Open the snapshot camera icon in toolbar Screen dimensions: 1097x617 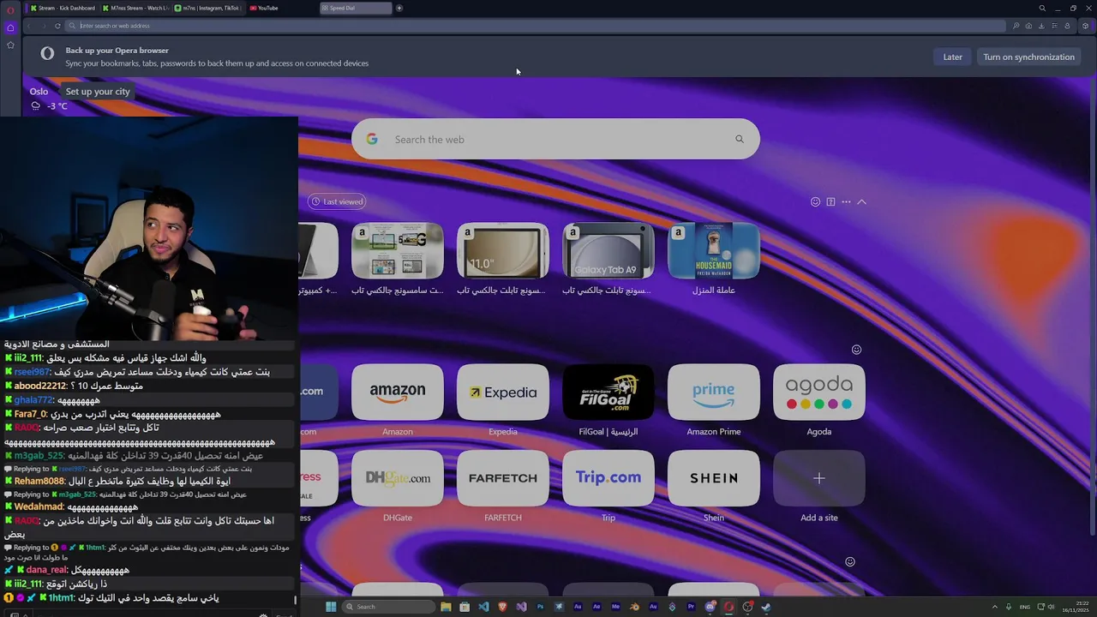1028,26
